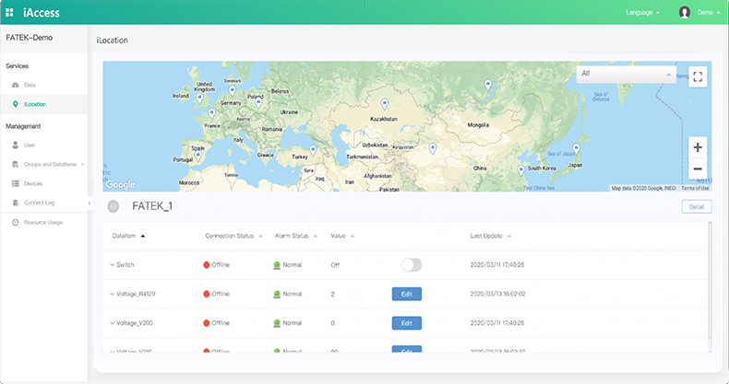Click the map pin near South Korea
The height and width of the screenshot is (384, 729).
coord(521,170)
